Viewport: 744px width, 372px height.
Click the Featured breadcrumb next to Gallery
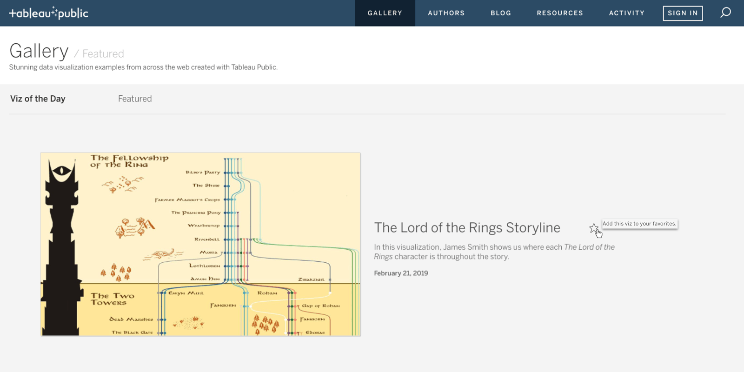[x=103, y=54]
